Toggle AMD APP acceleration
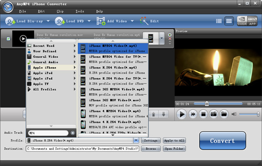This screenshot has width=262, height=166. pyautogui.click(x=252, y=21)
